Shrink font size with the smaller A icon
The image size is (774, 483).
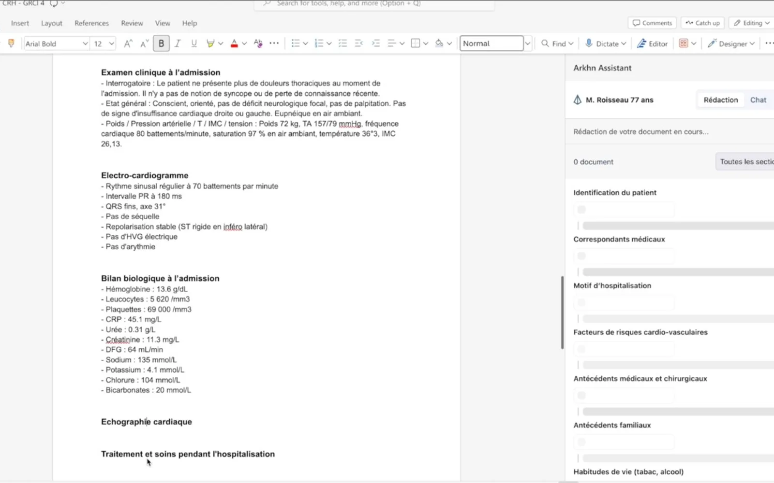(144, 43)
